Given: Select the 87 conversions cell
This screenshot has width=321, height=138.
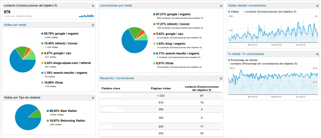Looking at the screenshot, I should 202,96.
